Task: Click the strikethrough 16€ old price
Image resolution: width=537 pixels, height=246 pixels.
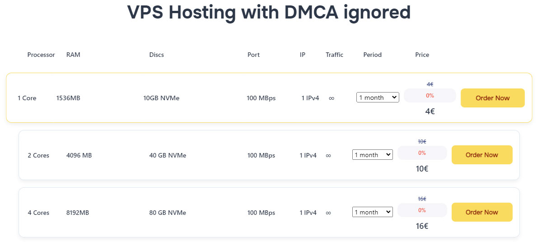Action: click(x=422, y=199)
